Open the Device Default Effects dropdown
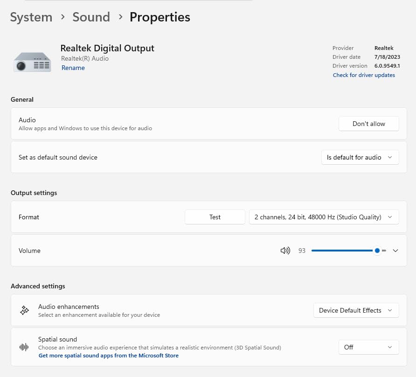The width and height of the screenshot is (416, 377). pos(356,310)
